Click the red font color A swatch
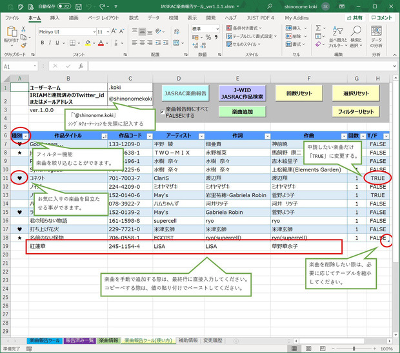Viewport: 400px width, 353px height. pyautogui.click(x=101, y=43)
